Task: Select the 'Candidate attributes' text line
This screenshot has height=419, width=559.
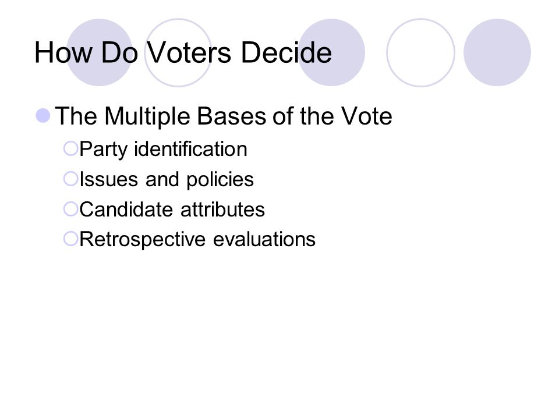Action: [x=172, y=209]
